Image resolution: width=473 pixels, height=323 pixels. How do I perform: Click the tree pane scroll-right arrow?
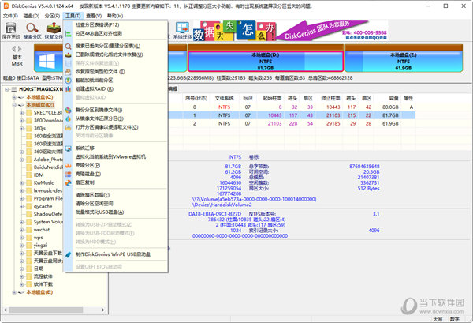[x=102, y=310]
